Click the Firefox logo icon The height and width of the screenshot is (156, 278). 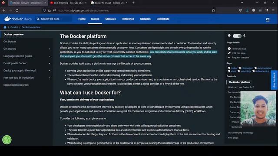tap(3, 3)
